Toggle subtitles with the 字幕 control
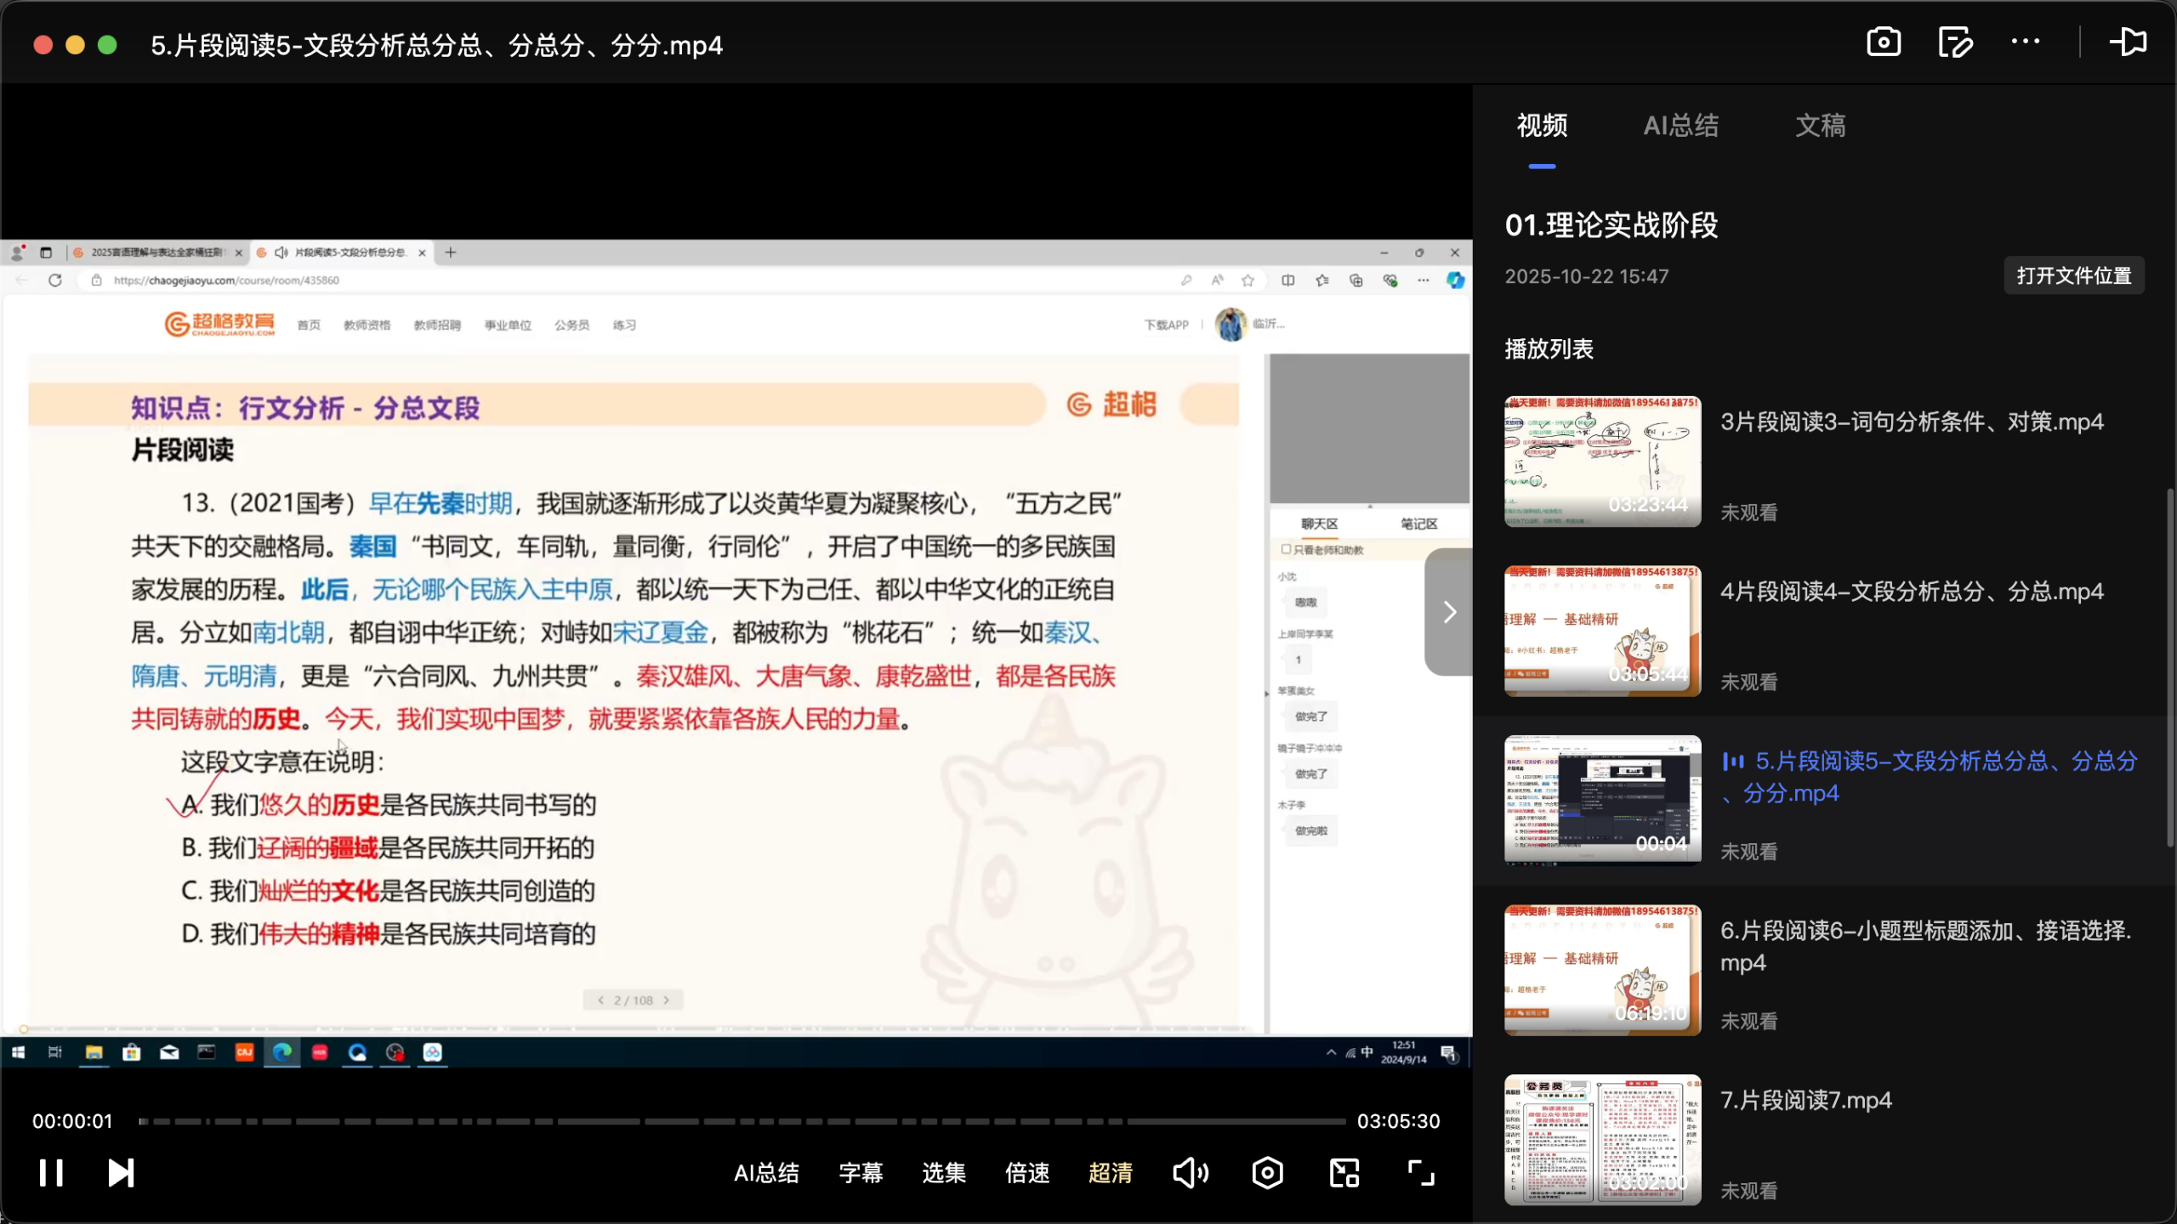2177x1224 pixels. click(860, 1173)
